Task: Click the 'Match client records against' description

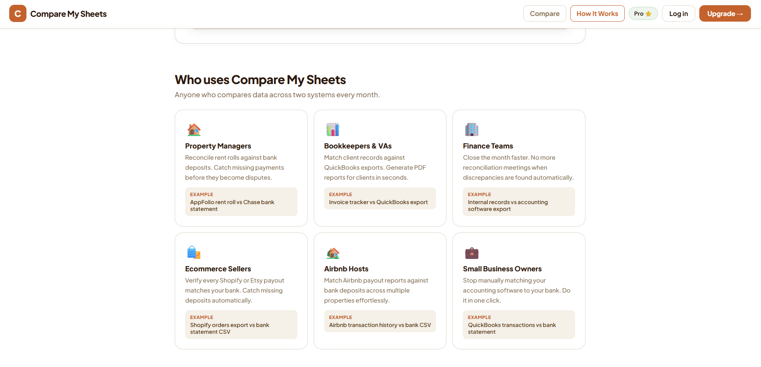Action: coord(375,168)
